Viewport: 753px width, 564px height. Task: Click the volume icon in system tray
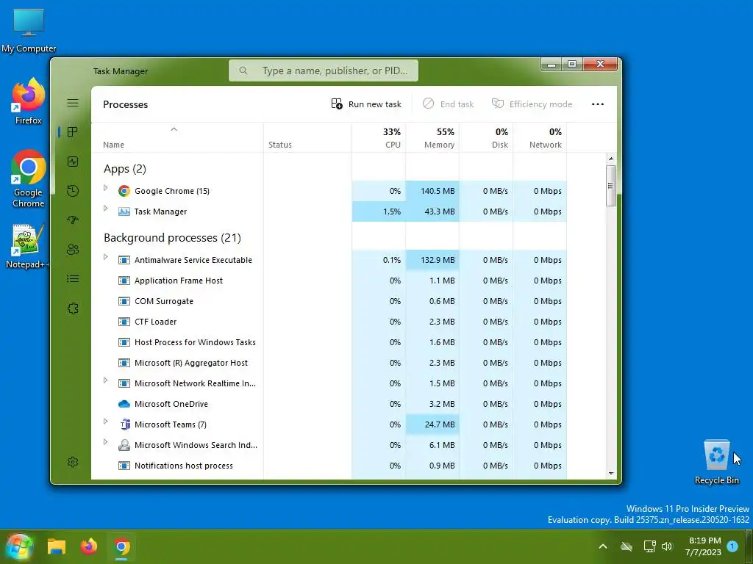tap(667, 546)
